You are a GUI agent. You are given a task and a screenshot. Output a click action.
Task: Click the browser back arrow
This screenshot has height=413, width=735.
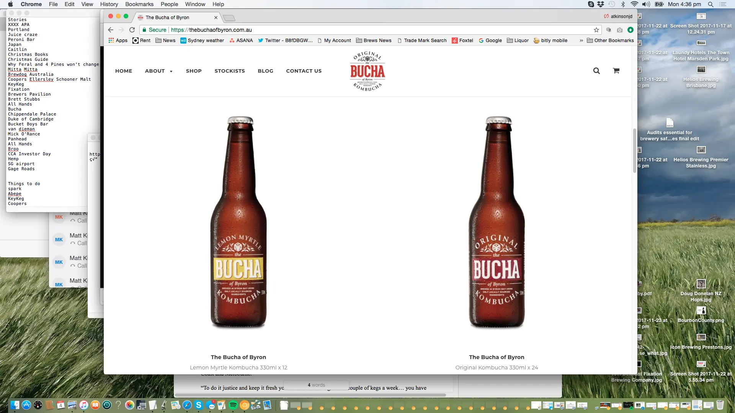[x=111, y=30]
